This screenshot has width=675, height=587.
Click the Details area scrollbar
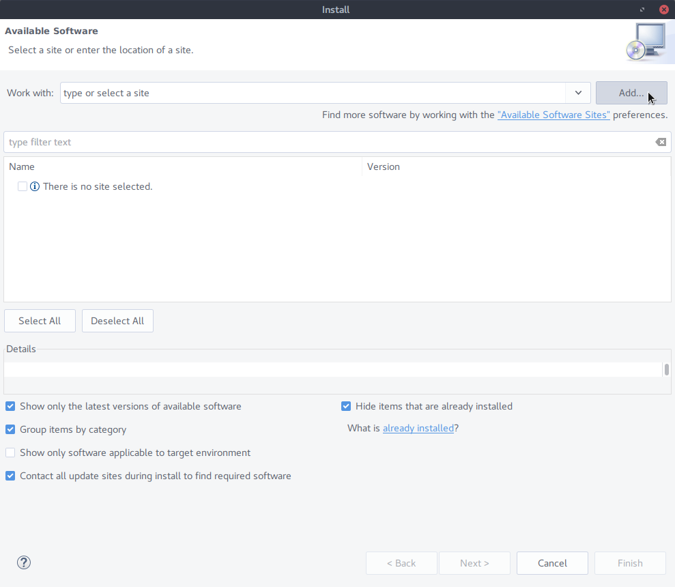(666, 369)
